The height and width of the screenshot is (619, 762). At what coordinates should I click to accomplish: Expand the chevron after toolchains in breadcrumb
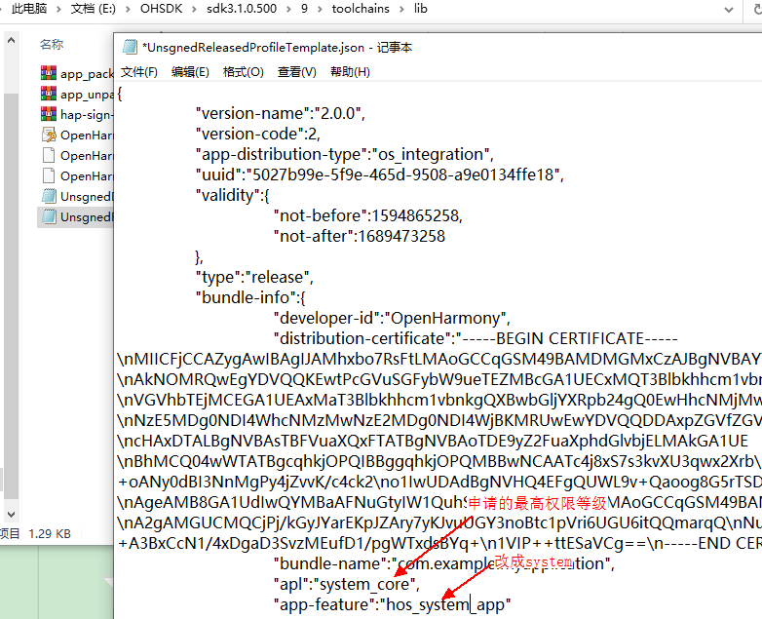click(401, 9)
